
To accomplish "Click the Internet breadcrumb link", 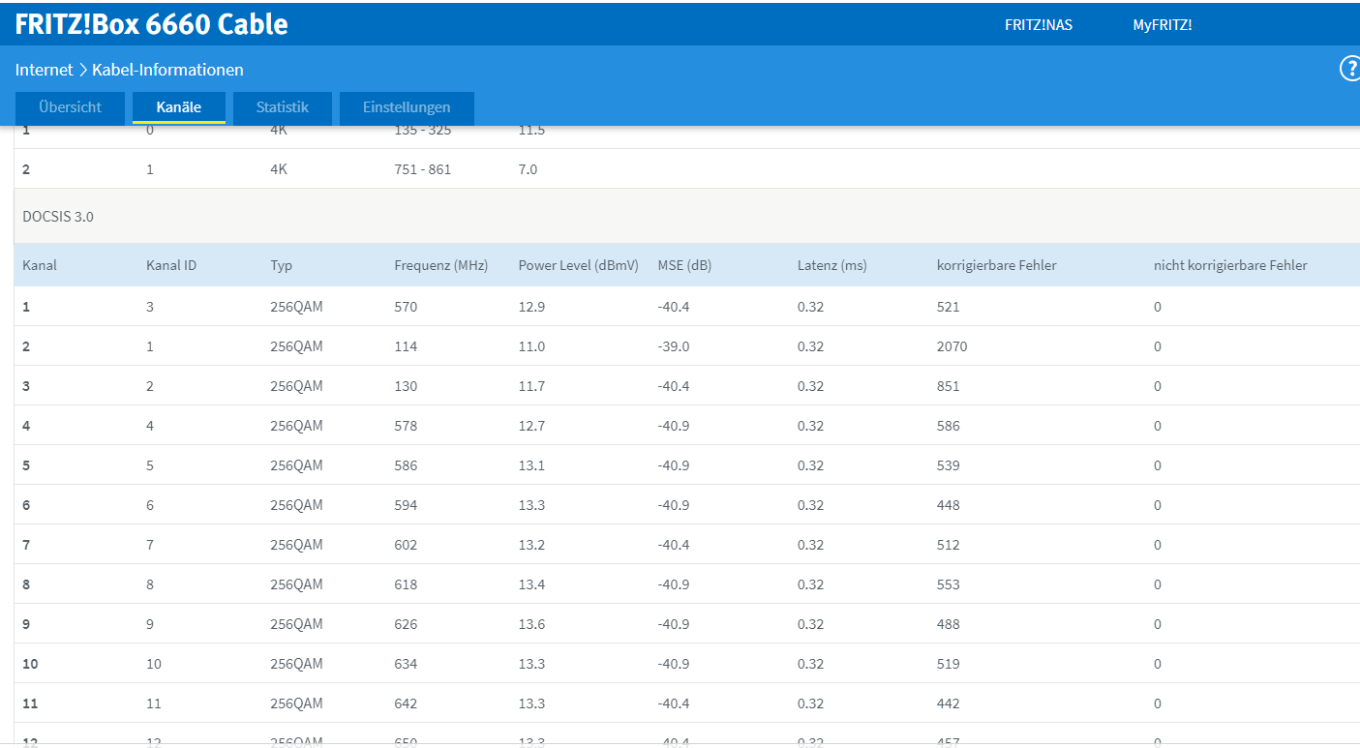I will 44,70.
